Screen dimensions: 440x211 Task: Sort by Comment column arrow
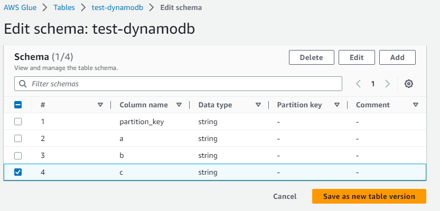[x=416, y=105]
